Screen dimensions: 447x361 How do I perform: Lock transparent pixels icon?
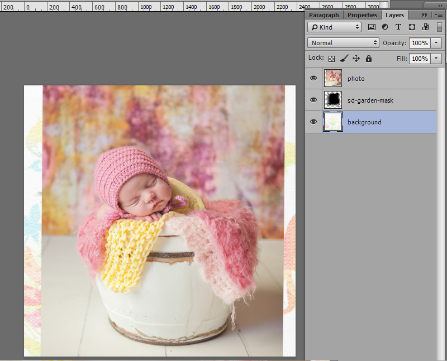click(x=331, y=59)
